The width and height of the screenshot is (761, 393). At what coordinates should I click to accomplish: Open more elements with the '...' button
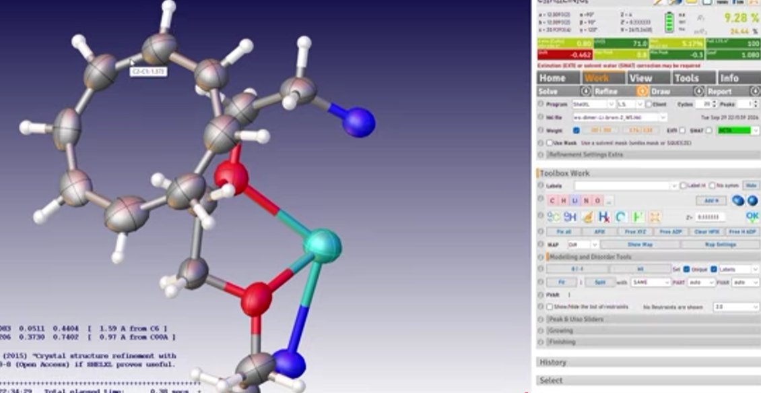tap(609, 201)
